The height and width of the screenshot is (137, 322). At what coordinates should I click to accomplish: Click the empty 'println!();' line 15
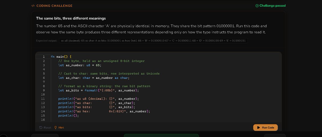click(69, 116)
